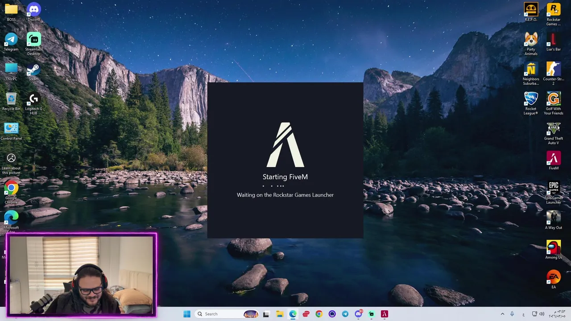
Task: Select Microsoft Edge desktop shortcut
Action: (11, 222)
